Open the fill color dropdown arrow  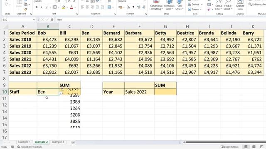[67, 7]
